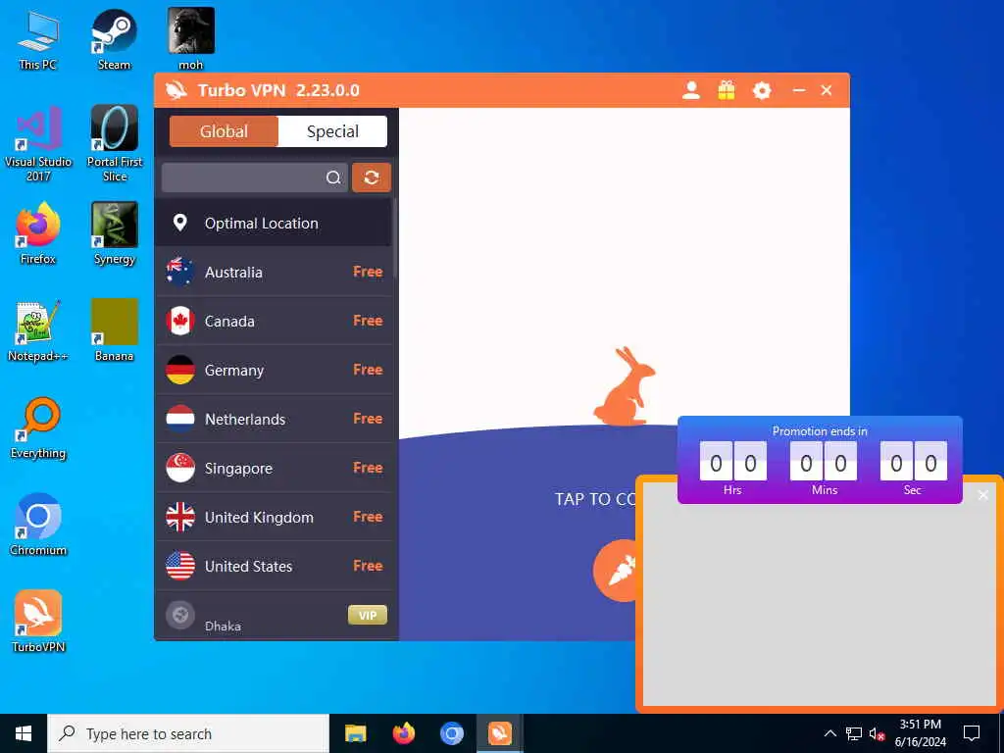The width and height of the screenshot is (1004, 753).
Task: Select the Notepad++ desktop shortcut
Action: pyautogui.click(x=38, y=331)
